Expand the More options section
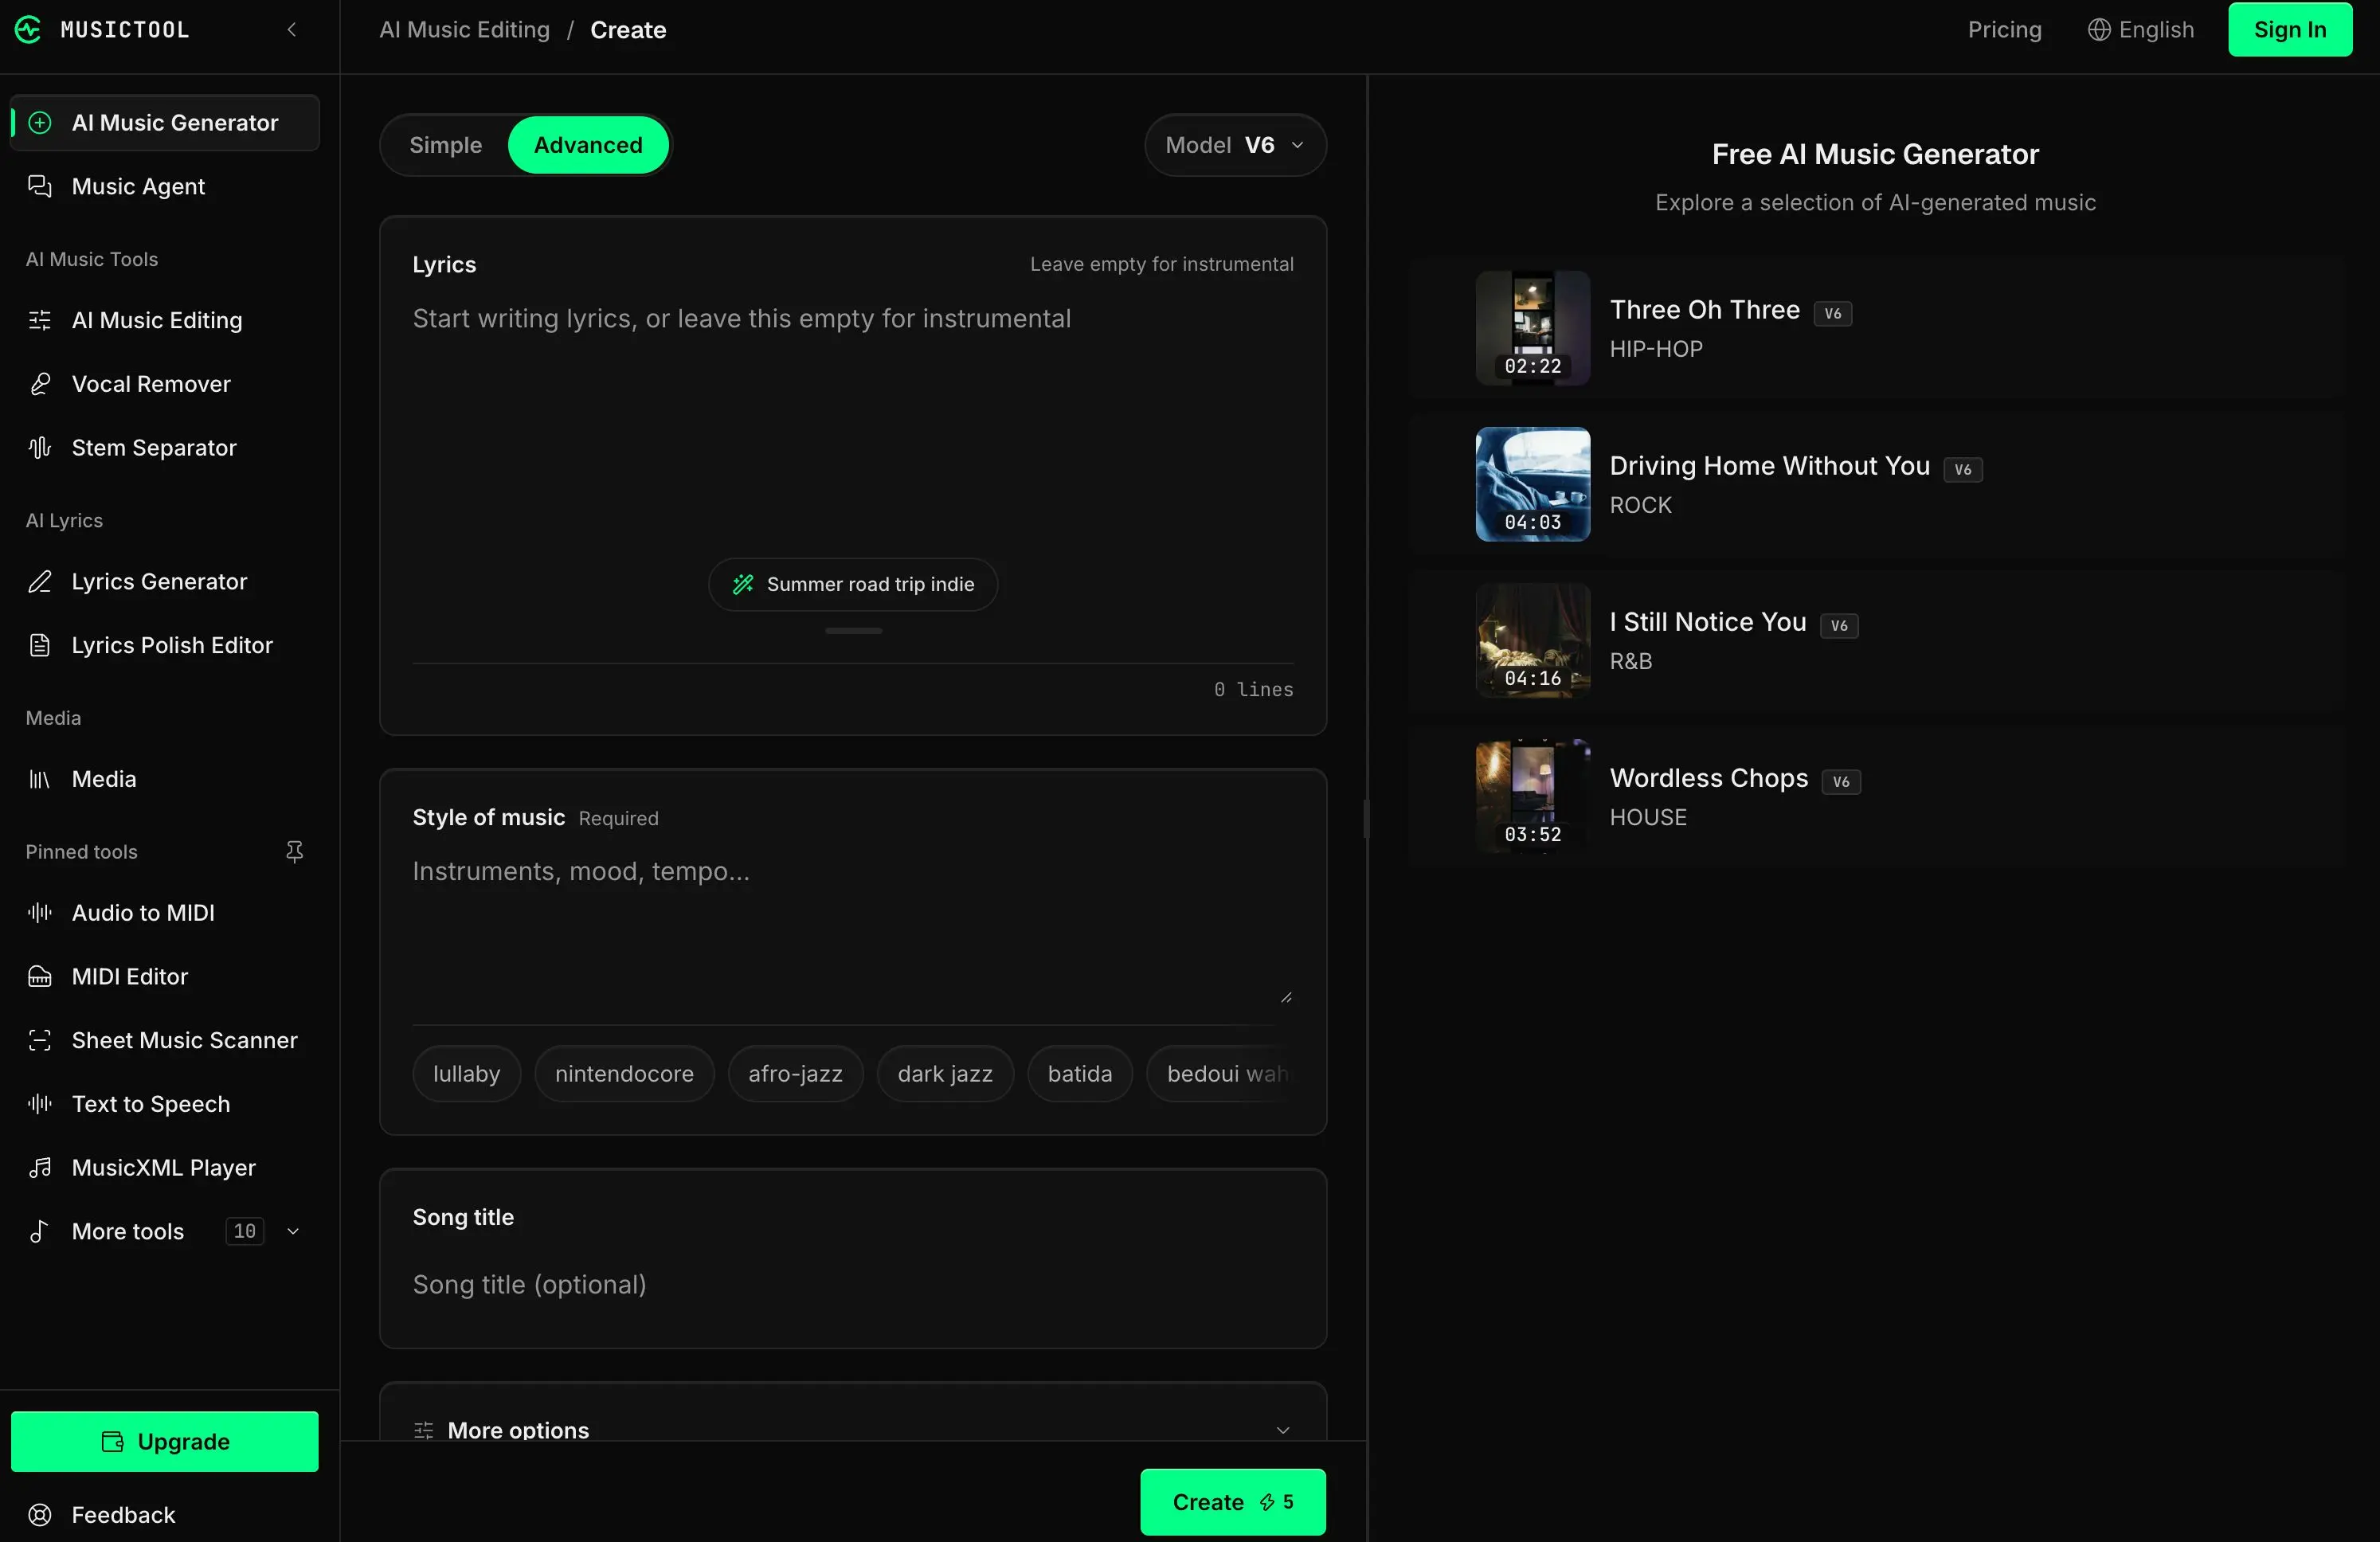 [x=853, y=1430]
